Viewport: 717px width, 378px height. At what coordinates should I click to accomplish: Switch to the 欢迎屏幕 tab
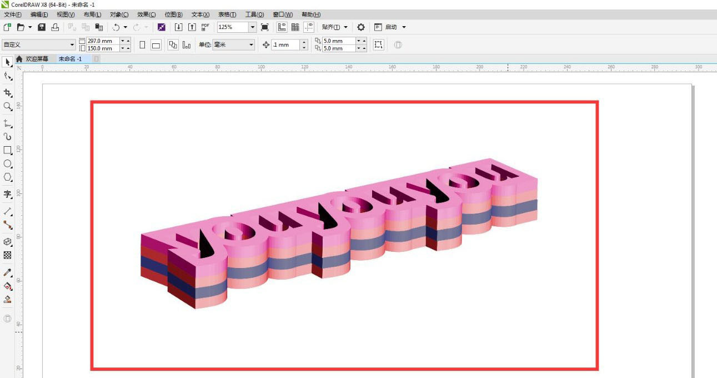pyautogui.click(x=37, y=59)
